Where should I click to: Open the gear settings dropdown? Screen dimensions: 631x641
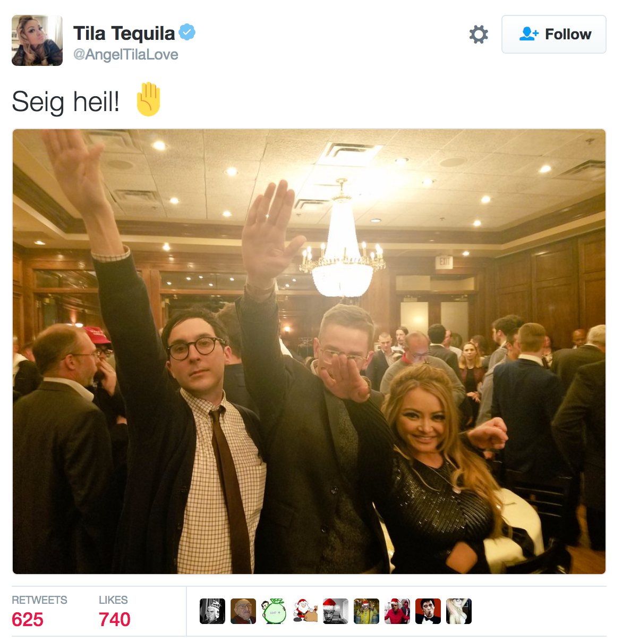[x=479, y=35]
